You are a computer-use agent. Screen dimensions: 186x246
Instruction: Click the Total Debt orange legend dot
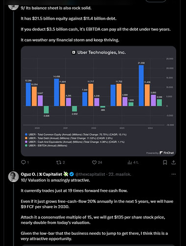tap(26, 138)
